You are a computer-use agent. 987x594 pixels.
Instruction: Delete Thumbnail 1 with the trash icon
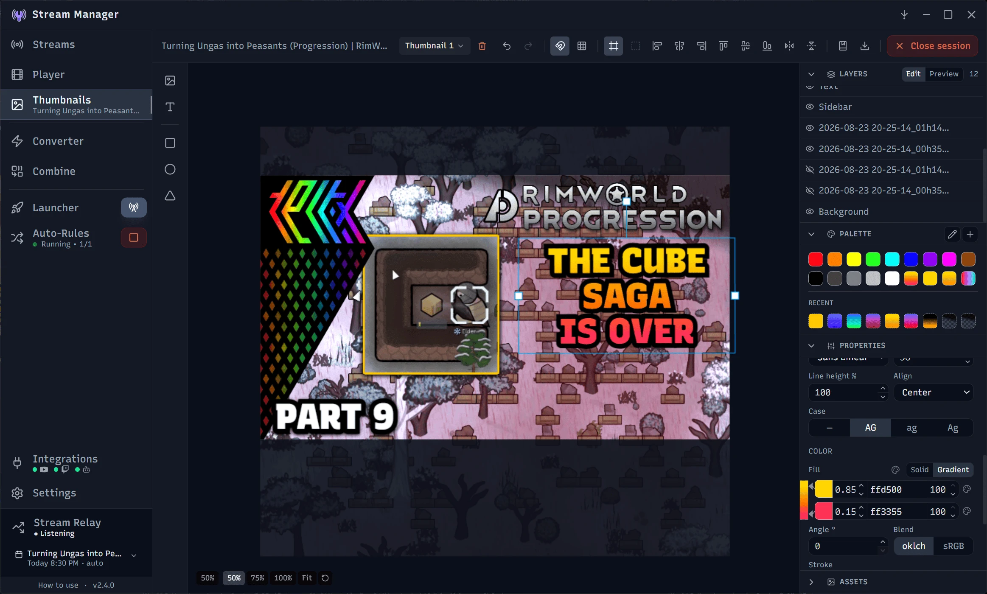pos(482,46)
